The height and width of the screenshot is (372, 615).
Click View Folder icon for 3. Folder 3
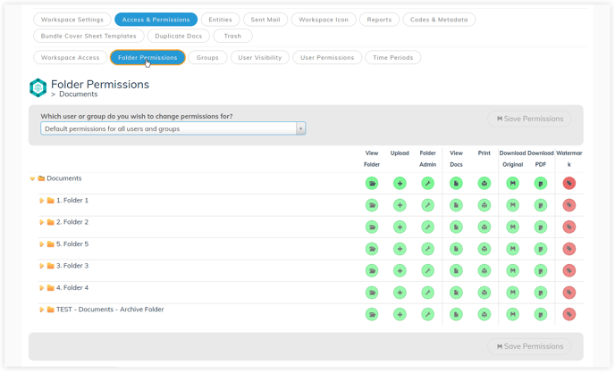[372, 270]
